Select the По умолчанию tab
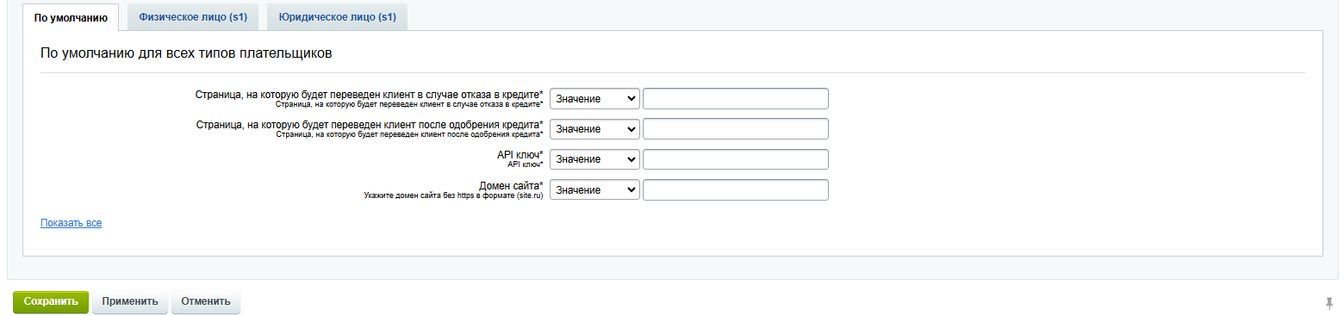This screenshot has width=1344, height=316. coord(71,17)
